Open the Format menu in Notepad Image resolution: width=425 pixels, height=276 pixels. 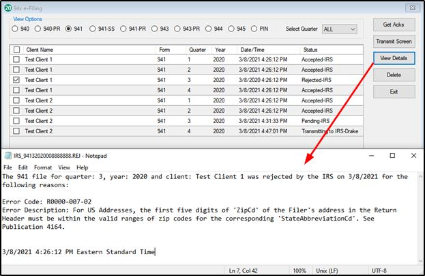point(42,167)
